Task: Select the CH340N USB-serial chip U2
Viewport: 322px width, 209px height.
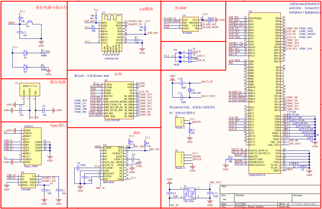Action: click(x=28, y=181)
